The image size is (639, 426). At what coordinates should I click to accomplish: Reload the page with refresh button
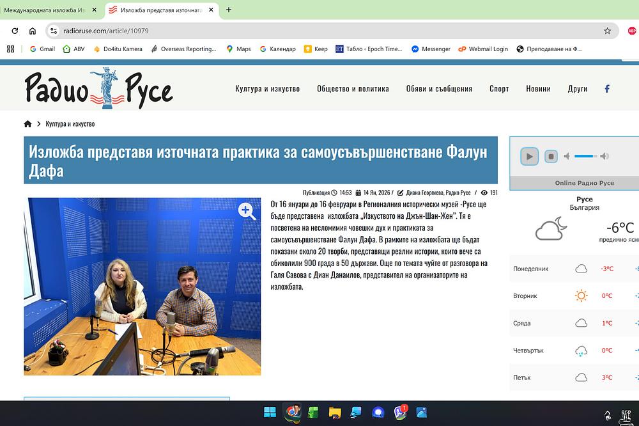pos(15,31)
